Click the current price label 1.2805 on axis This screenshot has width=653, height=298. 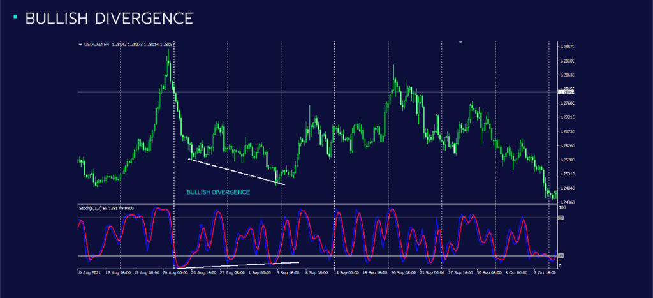(x=564, y=92)
